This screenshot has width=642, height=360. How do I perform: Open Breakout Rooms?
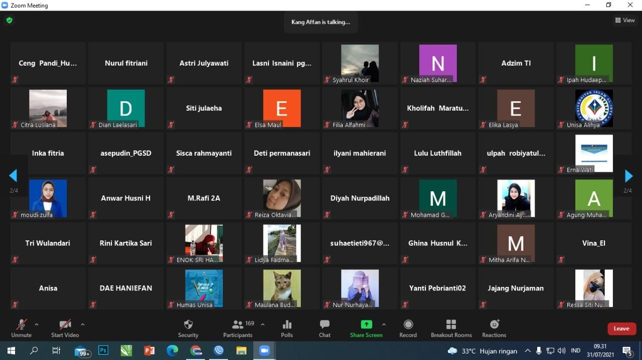click(451, 328)
